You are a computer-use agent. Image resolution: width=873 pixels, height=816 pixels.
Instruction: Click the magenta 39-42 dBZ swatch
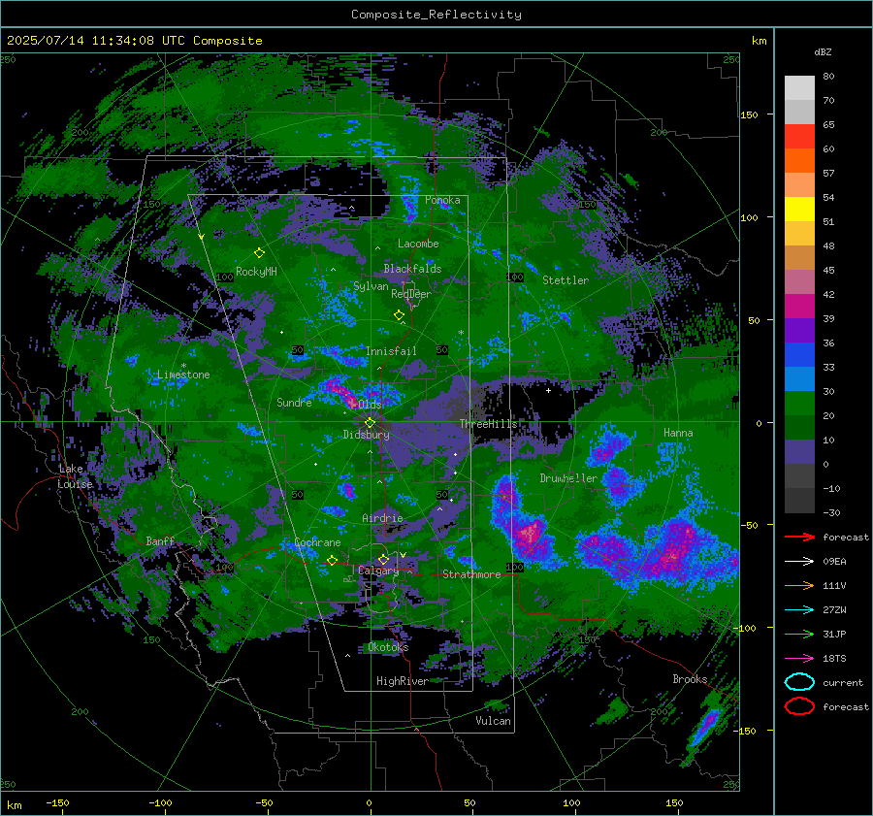[799, 307]
